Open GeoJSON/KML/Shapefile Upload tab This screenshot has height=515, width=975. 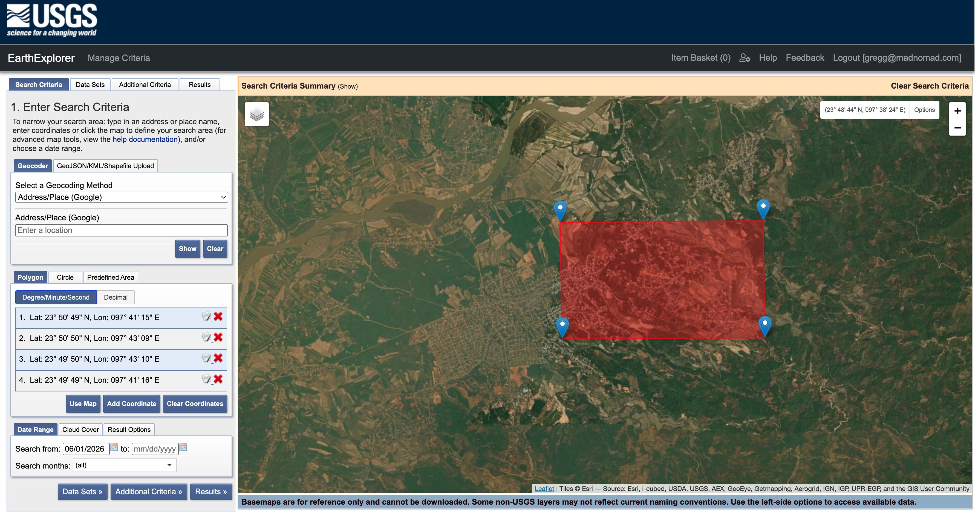coord(105,166)
